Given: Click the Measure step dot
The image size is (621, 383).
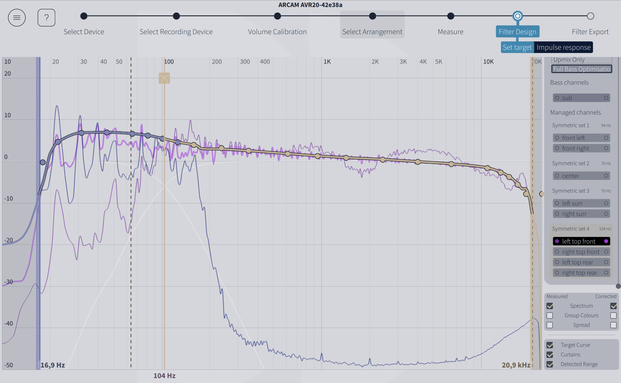Looking at the screenshot, I should click(451, 16).
